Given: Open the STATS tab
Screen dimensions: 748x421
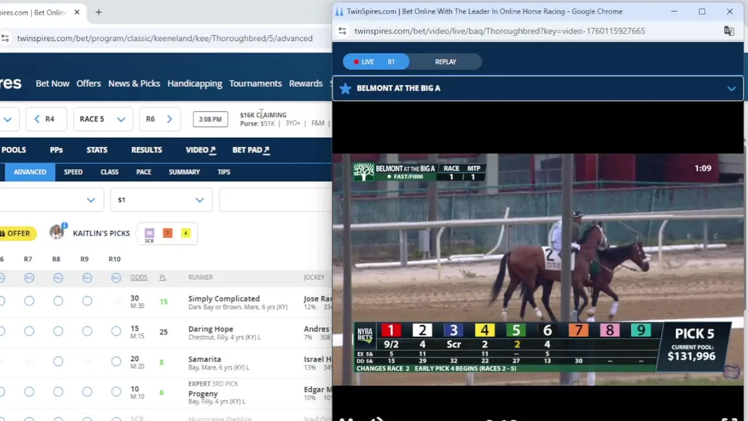Looking at the screenshot, I should tap(97, 150).
